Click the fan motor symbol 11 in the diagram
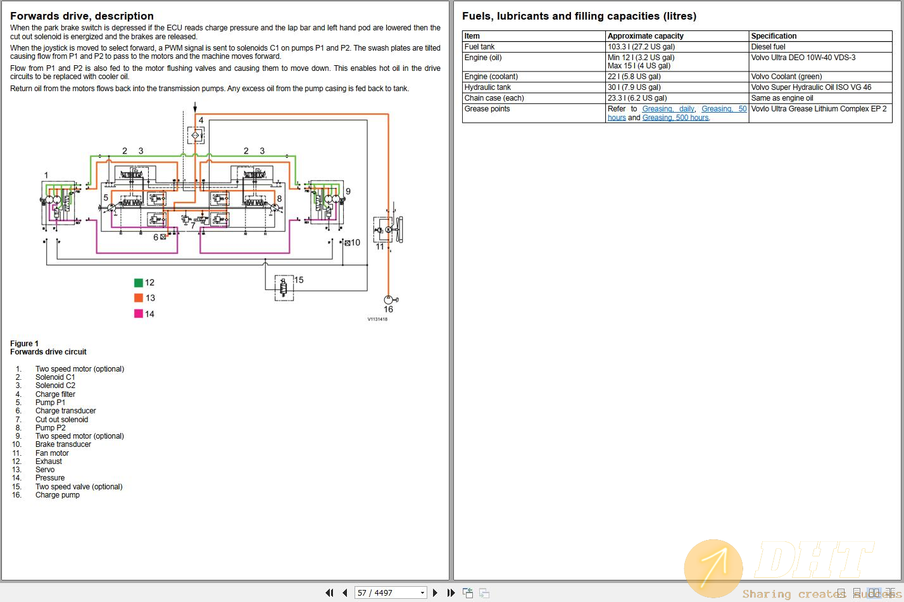This screenshot has height=602, width=904. [388, 229]
